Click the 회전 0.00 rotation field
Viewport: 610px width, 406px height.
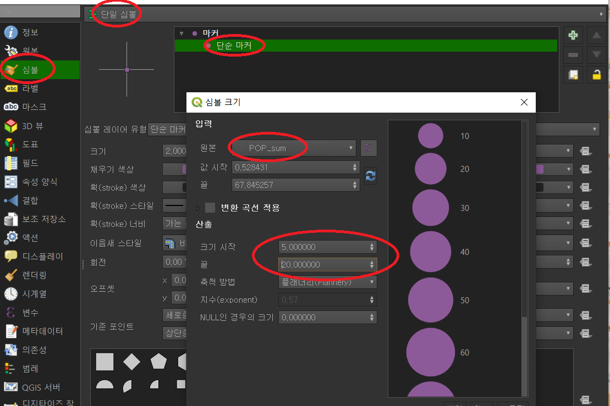pos(174,262)
